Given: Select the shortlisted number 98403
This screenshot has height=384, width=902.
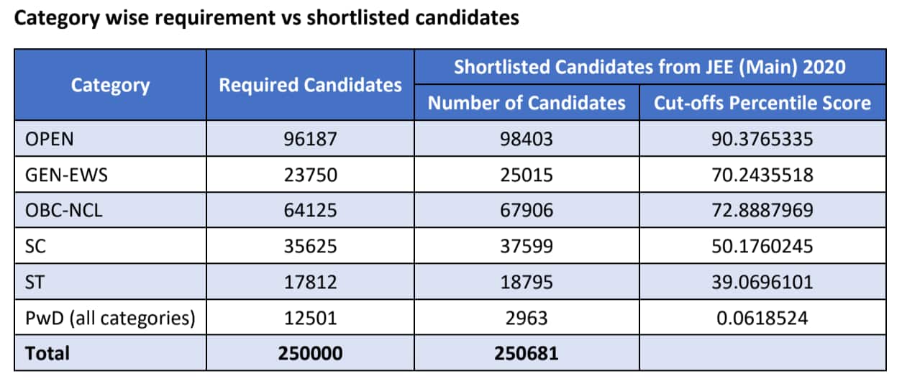Looking at the screenshot, I should [527, 139].
